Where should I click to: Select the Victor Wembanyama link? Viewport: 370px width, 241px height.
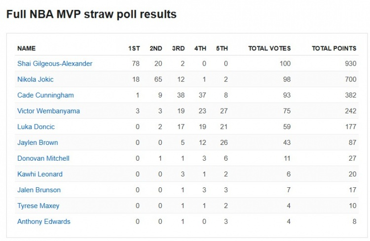click(x=48, y=111)
